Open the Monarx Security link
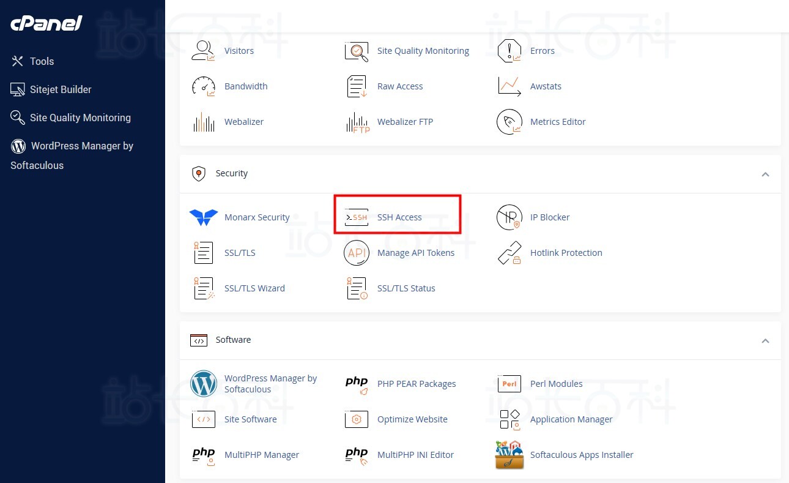This screenshot has width=789, height=483. tap(257, 217)
